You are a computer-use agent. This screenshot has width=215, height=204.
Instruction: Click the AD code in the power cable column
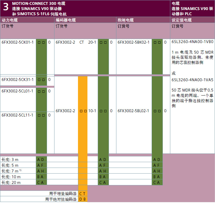click(x=41, y=160)
